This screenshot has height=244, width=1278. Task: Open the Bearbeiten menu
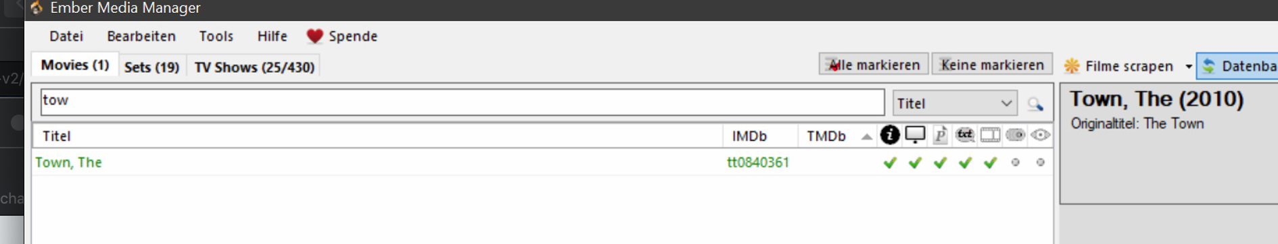pos(141,36)
